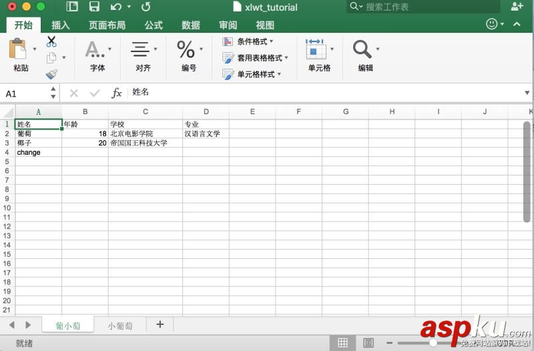Open the smiley feedback dropdown arrow

click(x=502, y=24)
